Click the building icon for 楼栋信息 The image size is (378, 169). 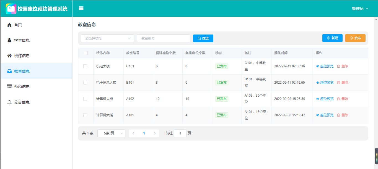point(9,56)
